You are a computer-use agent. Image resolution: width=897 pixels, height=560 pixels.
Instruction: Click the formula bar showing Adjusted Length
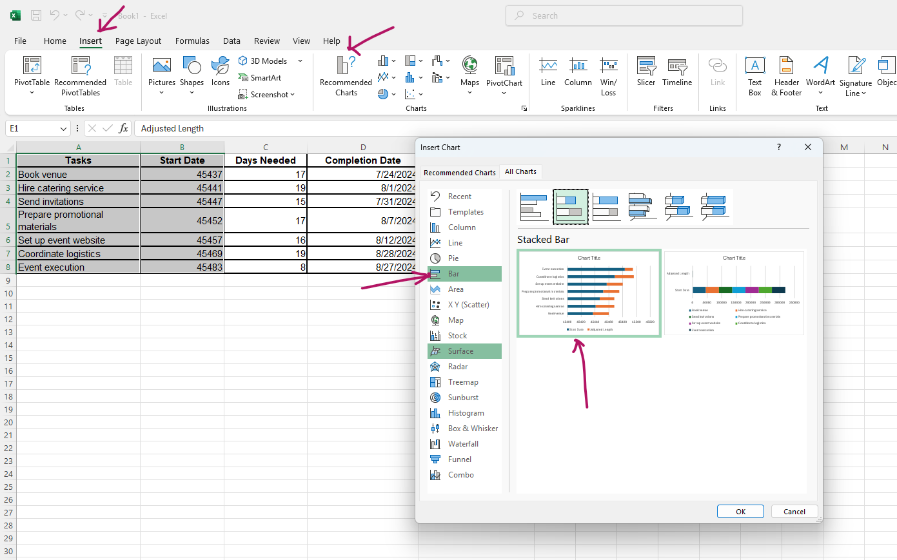[515, 128]
